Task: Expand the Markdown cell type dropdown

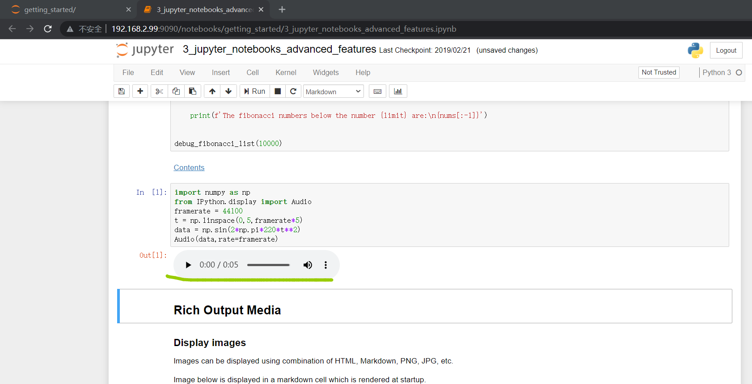Action: tap(334, 92)
